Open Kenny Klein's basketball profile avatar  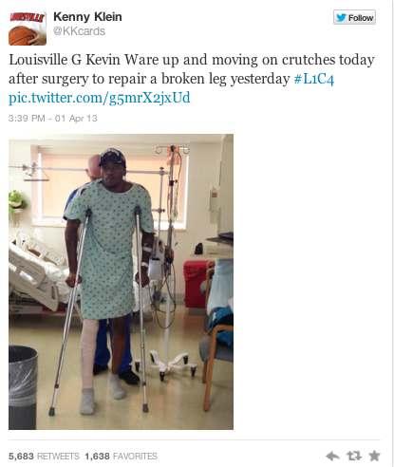point(28,28)
